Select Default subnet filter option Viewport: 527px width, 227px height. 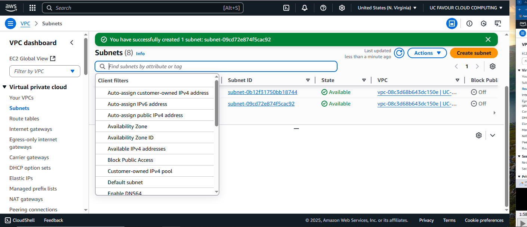(x=155, y=182)
